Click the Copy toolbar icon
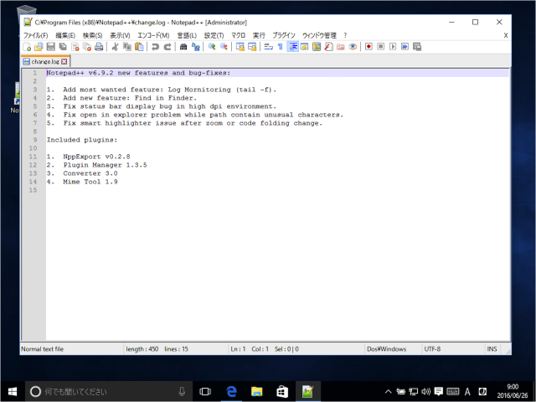Image resolution: width=536 pixels, height=402 pixels. click(127, 47)
